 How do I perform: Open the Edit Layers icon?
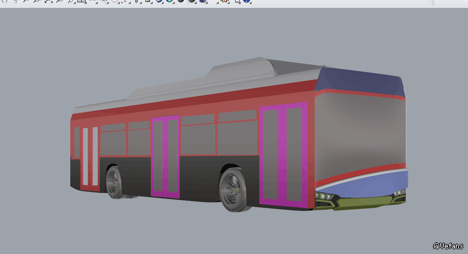coord(159,1)
